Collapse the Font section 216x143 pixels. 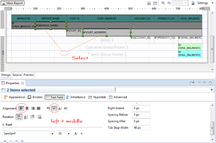[x=3, y=125]
